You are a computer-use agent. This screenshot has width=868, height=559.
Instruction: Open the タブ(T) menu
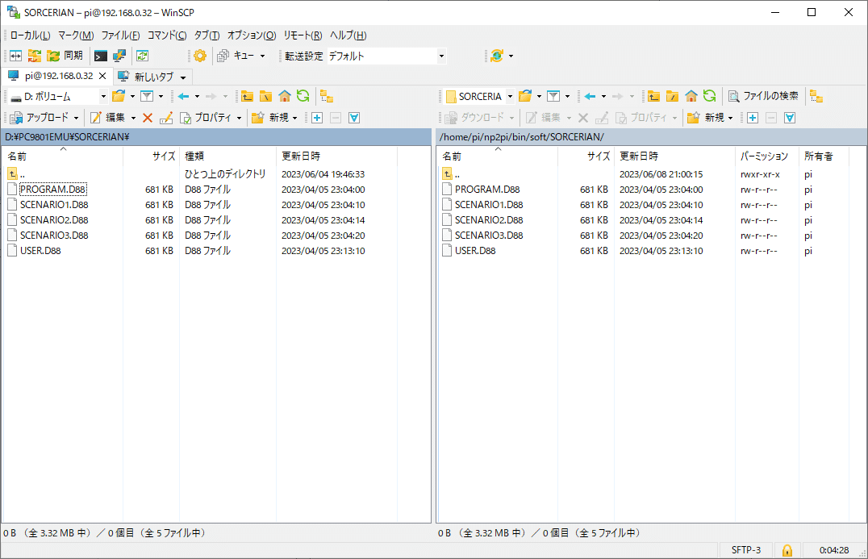[207, 35]
